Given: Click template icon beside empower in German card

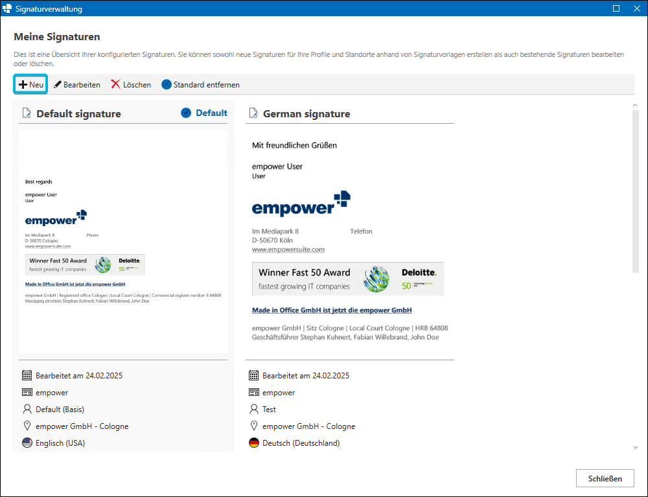Looking at the screenshot, I should [x=254, y=392].
